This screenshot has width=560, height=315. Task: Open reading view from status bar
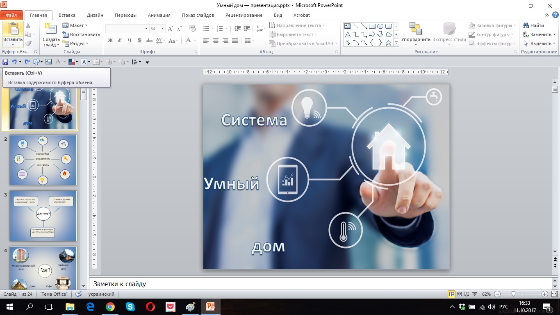coord(467,294)
